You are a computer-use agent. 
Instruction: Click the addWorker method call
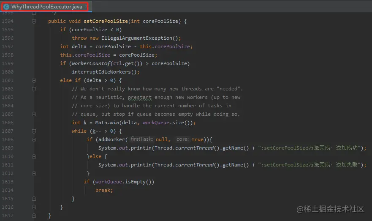[x=111, y=139]
